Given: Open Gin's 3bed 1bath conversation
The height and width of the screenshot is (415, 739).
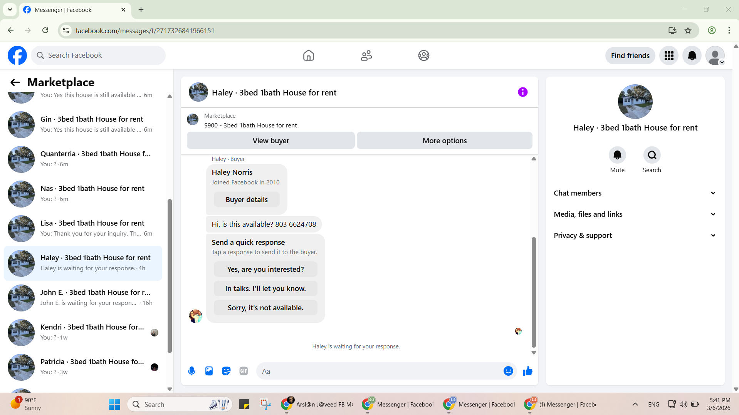Looking at the screenshot, I should 83,125.
